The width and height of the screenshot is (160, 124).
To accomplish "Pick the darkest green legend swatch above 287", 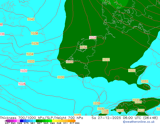I will click(x=37, y=121).
